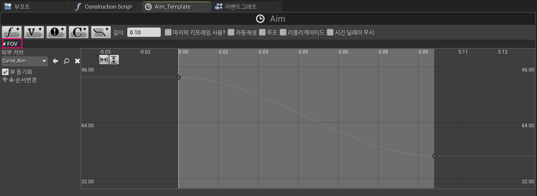This screenshot has height=196, width=537.
Task: Clear the external curve X icon
Action: pyautogui.click(x=77, y=61)
